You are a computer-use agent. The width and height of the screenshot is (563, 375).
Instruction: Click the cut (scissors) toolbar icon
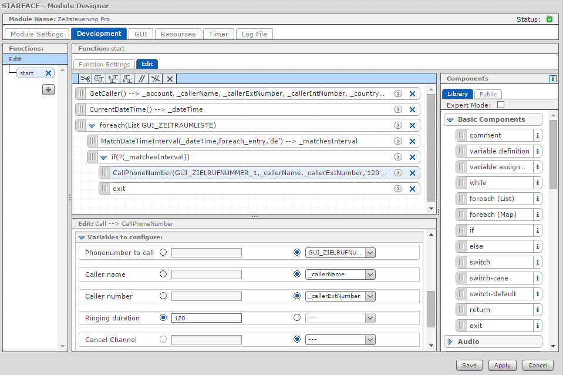tap(85, 79)
